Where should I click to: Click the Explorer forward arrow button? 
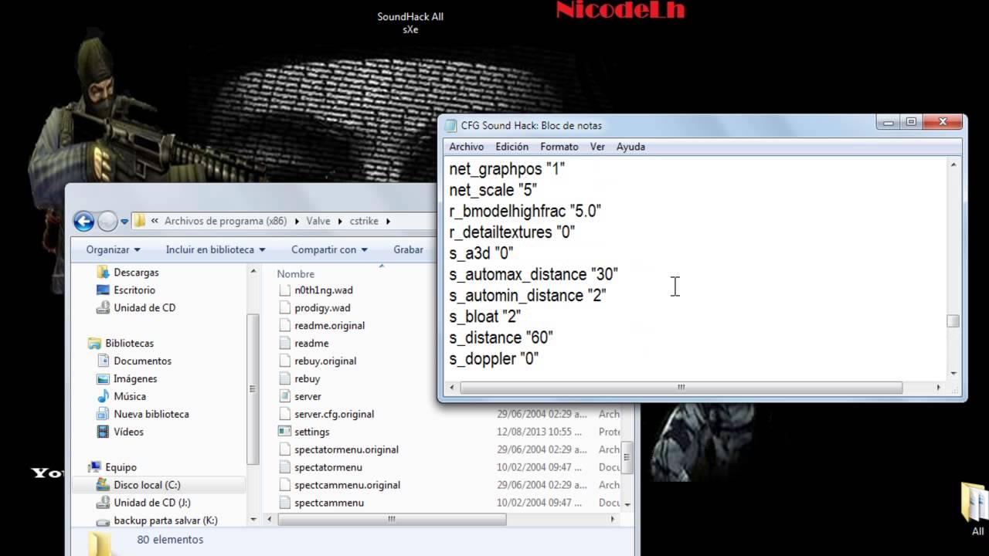click(107, 222)
